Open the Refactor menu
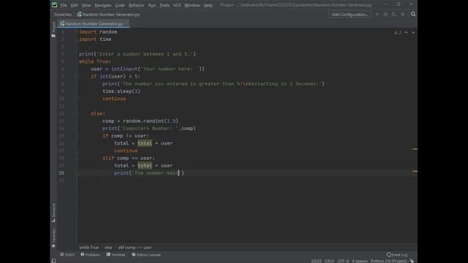Screen dimensions: 468x263 (137, 5)
